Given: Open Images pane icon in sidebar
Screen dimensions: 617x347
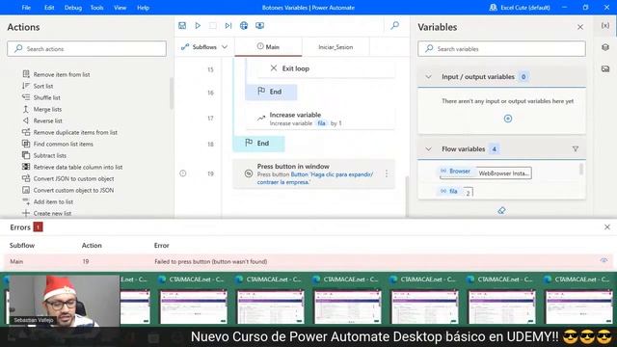Looking at the screenshot, I should [x=605, y=68].
